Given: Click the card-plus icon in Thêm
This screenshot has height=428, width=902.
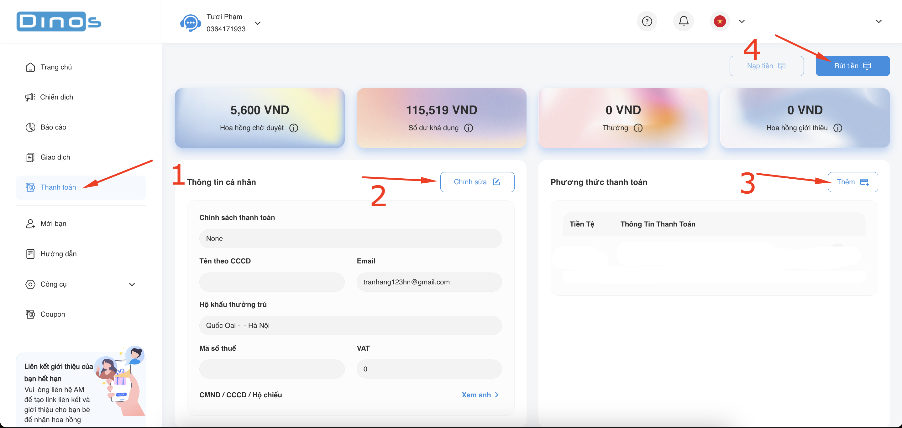Looking at the screenshot, I should 864,182.
